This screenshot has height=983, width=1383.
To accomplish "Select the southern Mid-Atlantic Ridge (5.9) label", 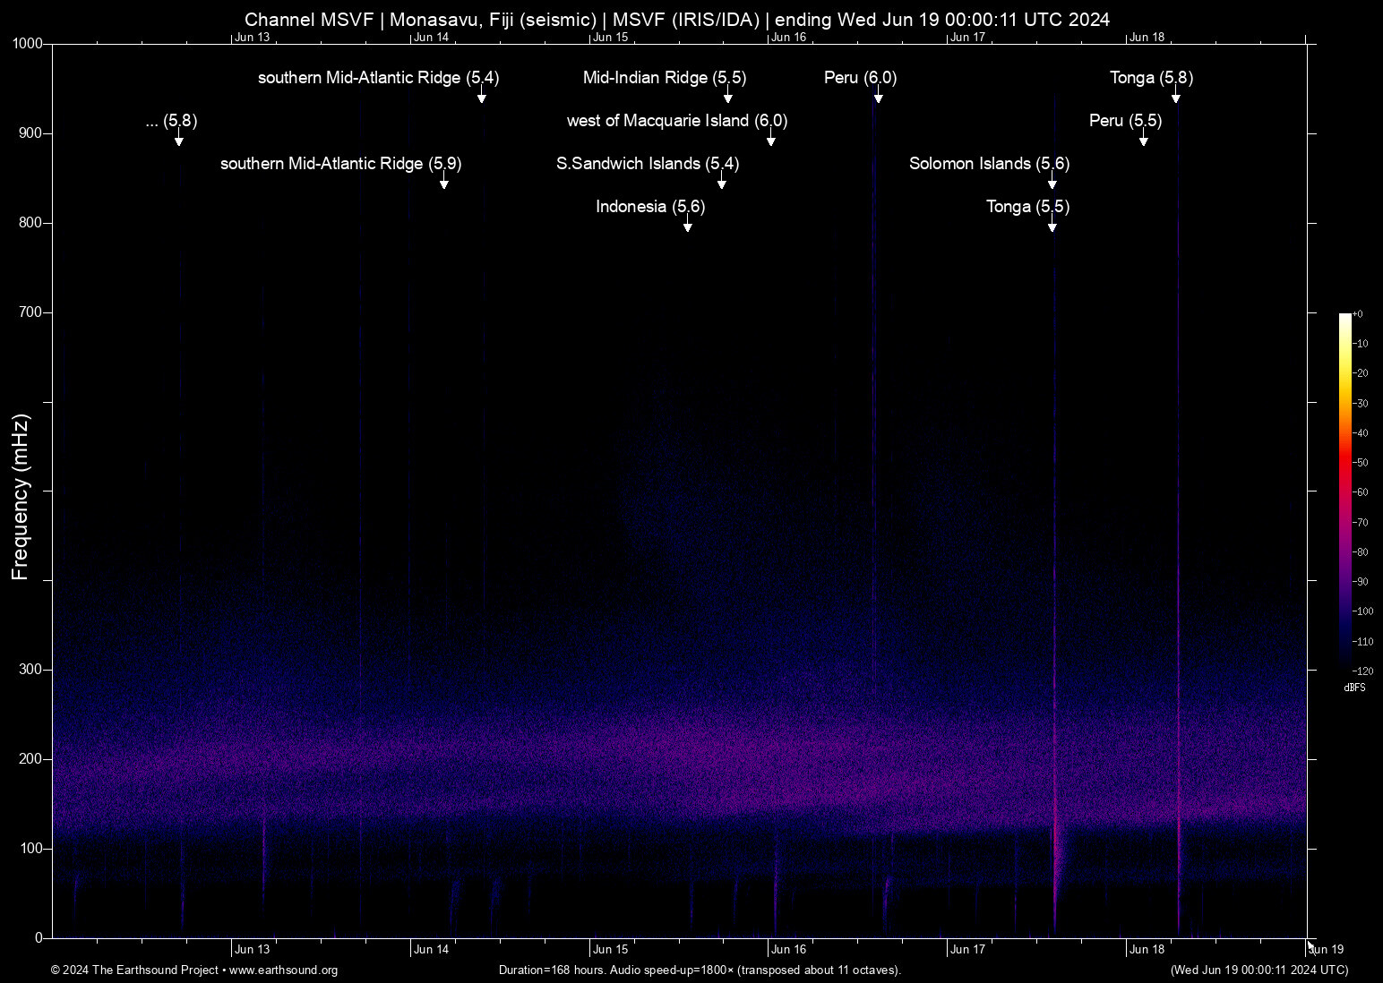I will click(340, 164).
